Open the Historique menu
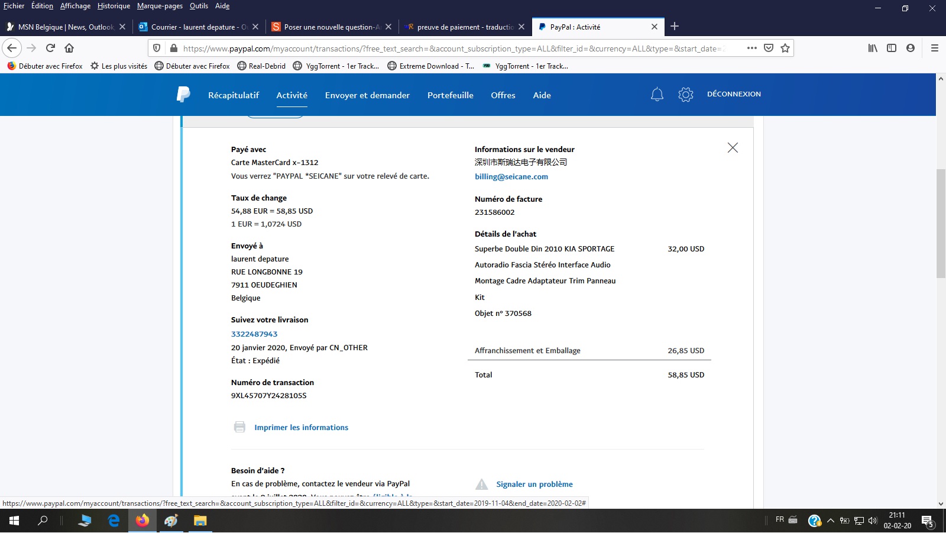The width and height of the screenshot is (946, 533). [x=114, y=6]
